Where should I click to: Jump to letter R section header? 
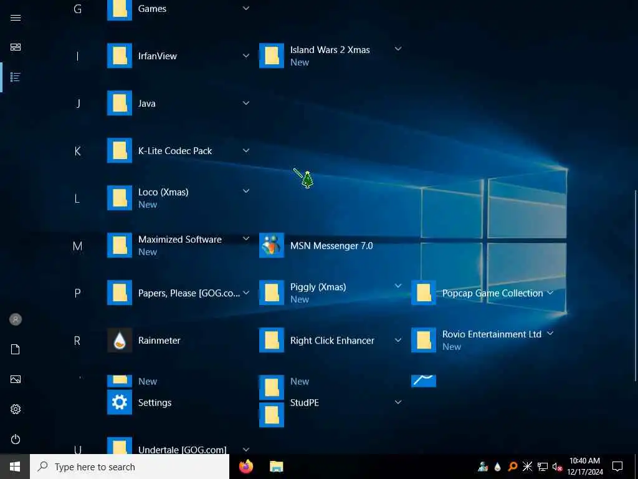77,341
